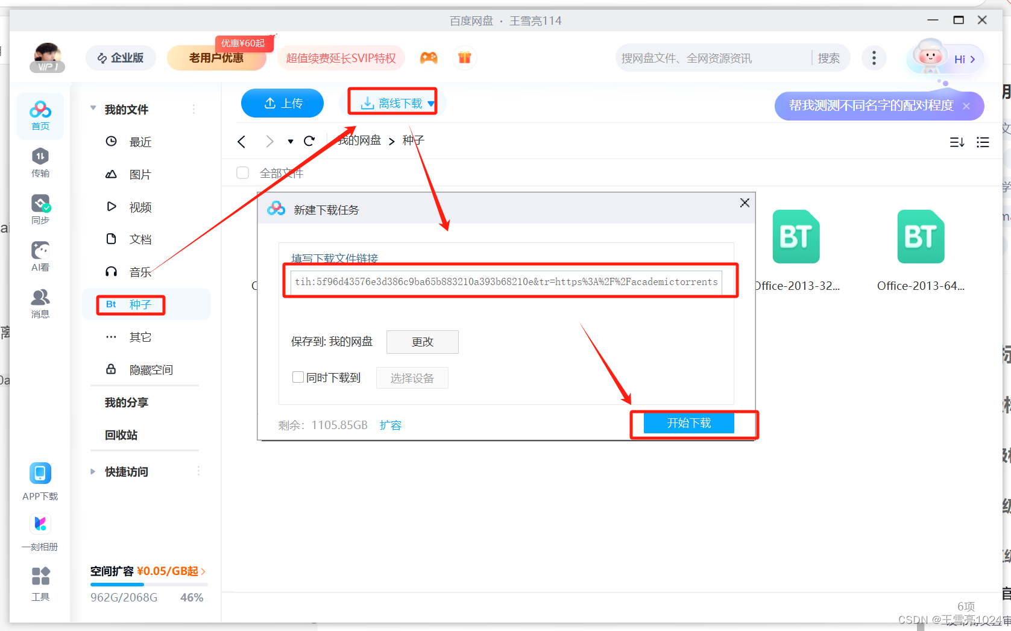Click 开始下载 to start download

tap(689, 423)
